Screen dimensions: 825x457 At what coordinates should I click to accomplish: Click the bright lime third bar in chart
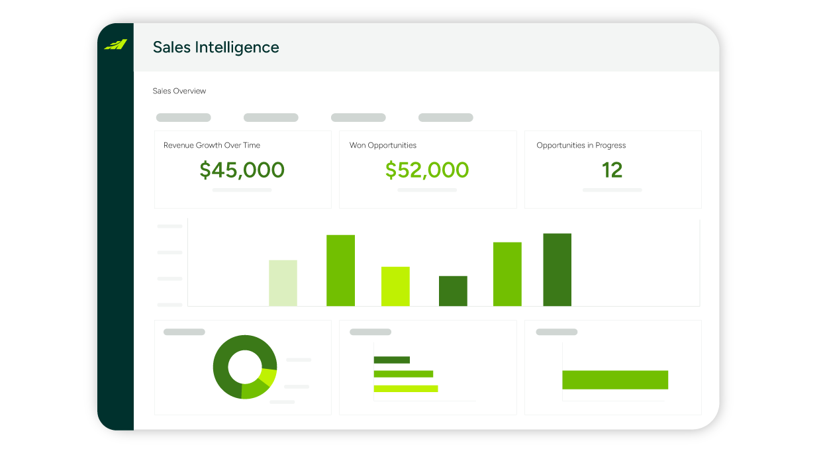pos(395,286)
